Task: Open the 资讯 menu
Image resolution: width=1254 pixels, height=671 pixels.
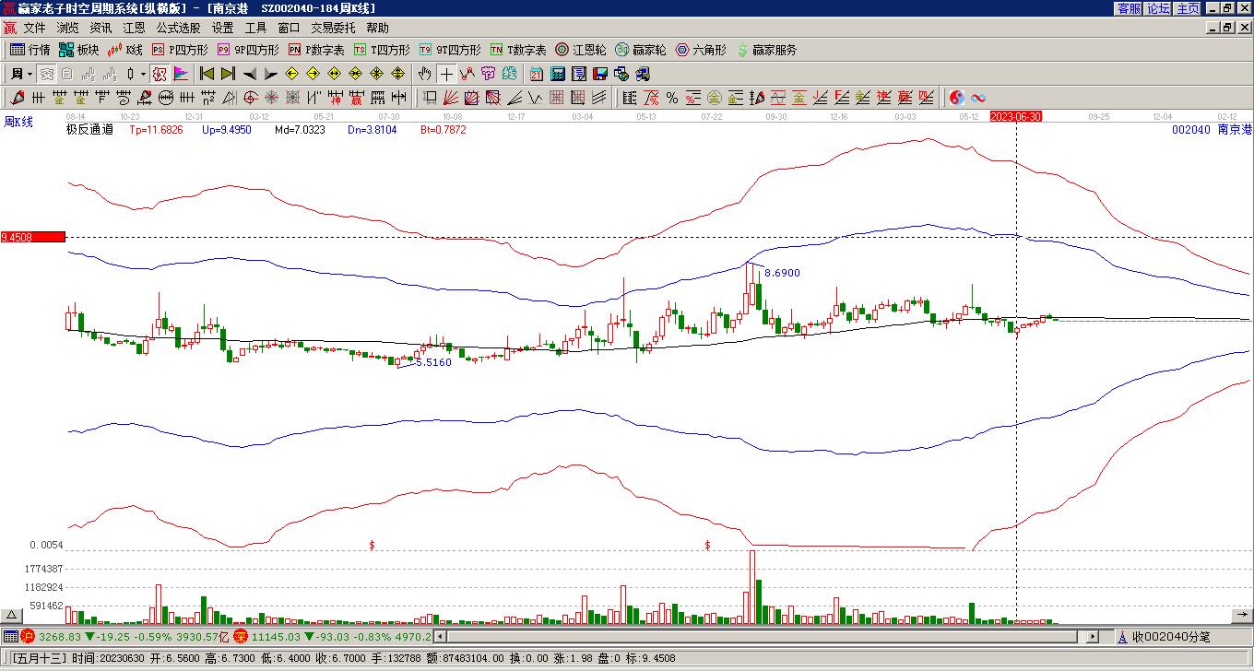Action: pos(101,29)
